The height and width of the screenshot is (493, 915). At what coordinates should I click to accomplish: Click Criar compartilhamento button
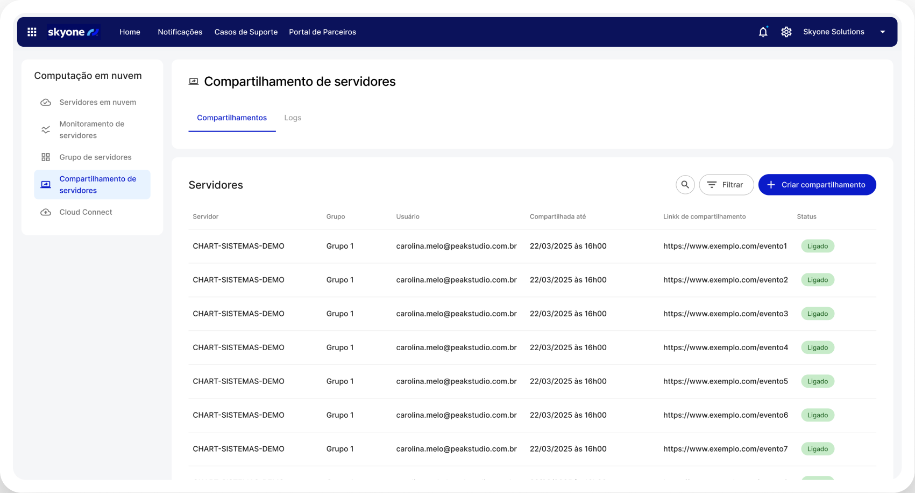pos(817,185)
